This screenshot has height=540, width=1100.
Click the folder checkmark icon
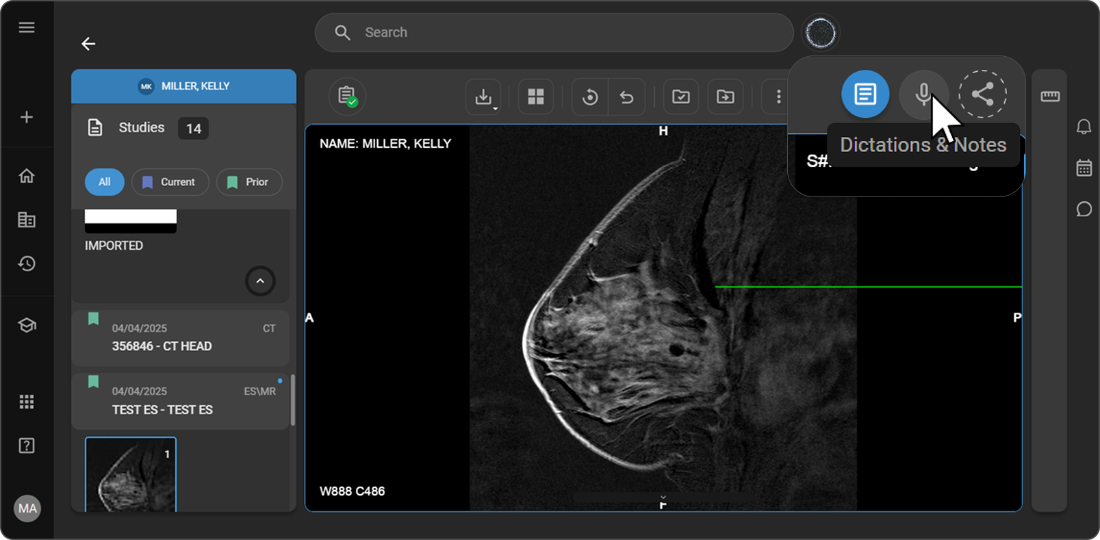pos(681,97)
